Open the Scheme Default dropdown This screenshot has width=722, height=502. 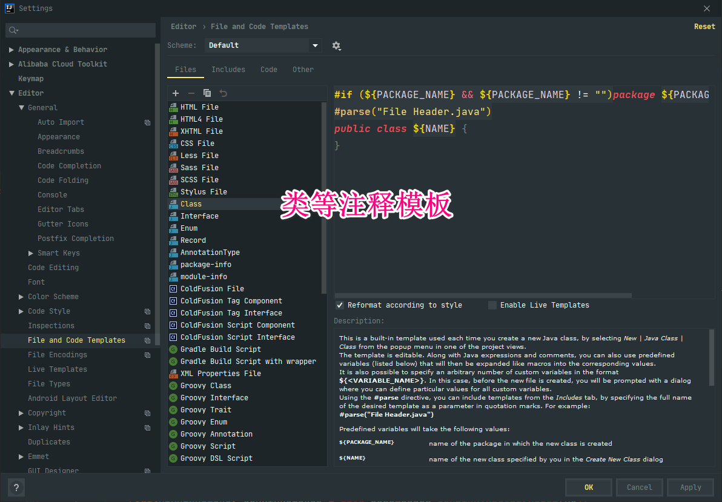point(262,45)
